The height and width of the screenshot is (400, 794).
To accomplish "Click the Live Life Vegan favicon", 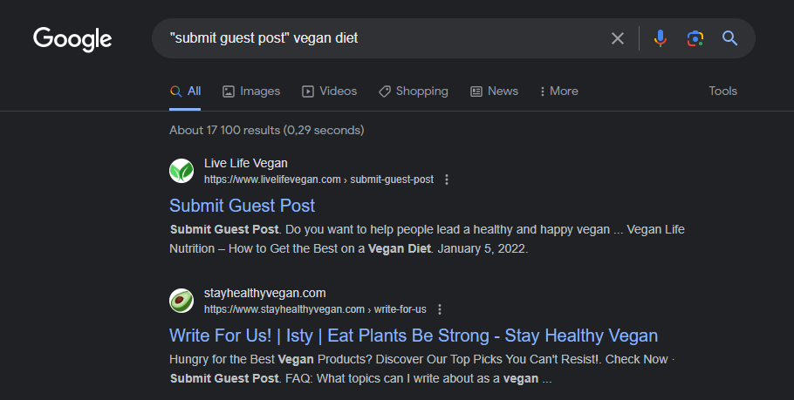I will tap(181, 171).
